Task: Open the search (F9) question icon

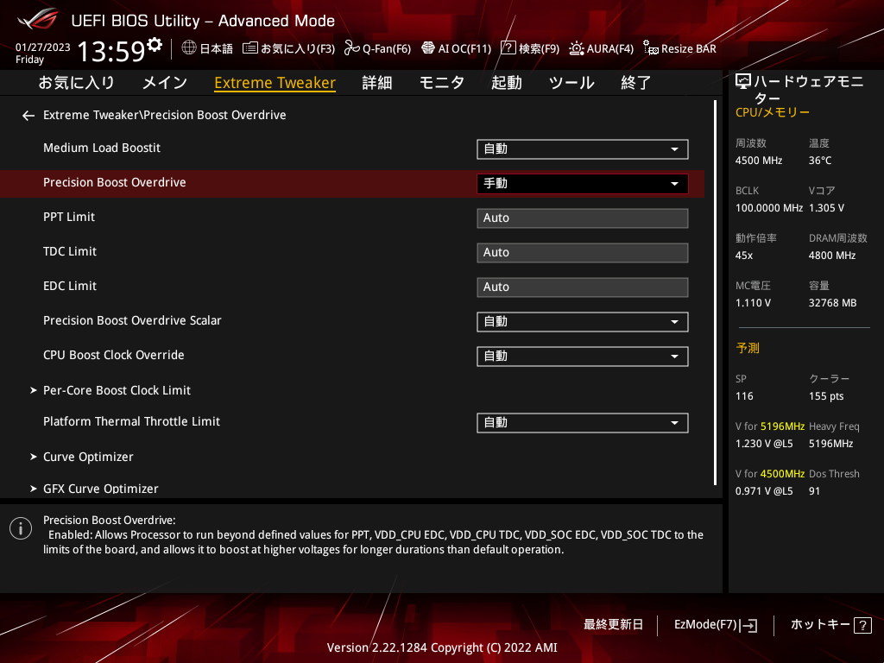Action: pyautogui.click(x=508, y=48)
